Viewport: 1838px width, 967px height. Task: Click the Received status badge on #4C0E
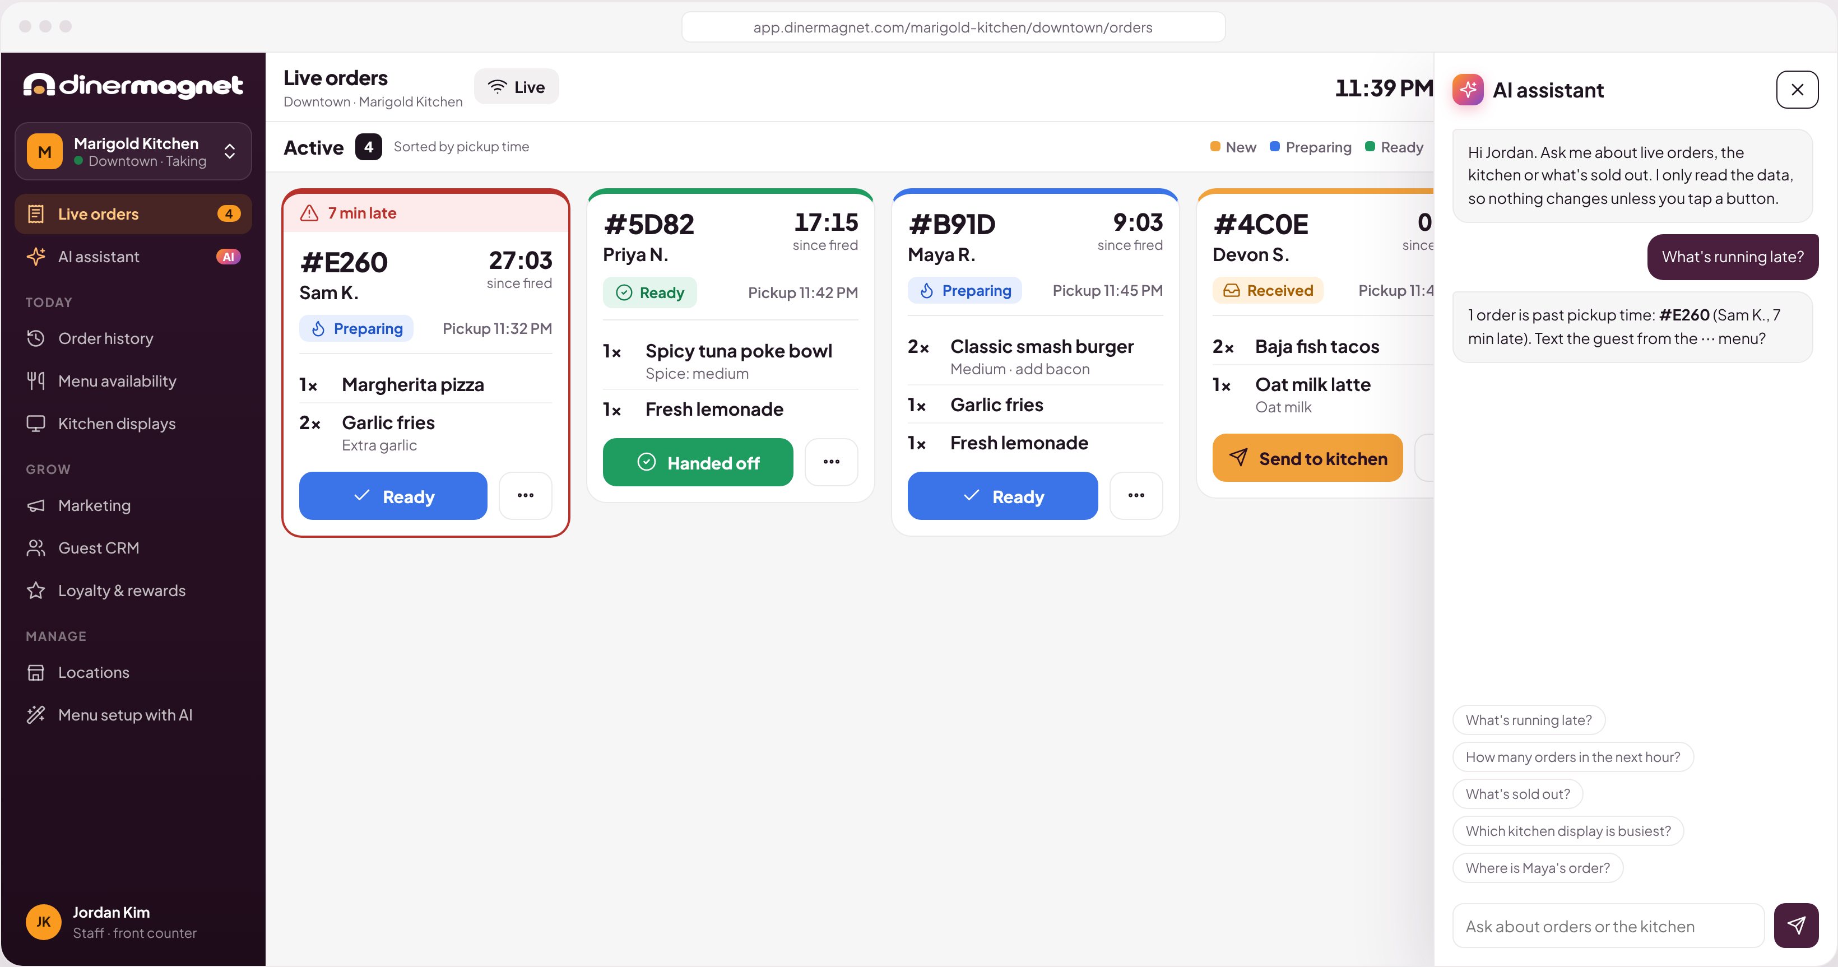[x=1268, y=290]
